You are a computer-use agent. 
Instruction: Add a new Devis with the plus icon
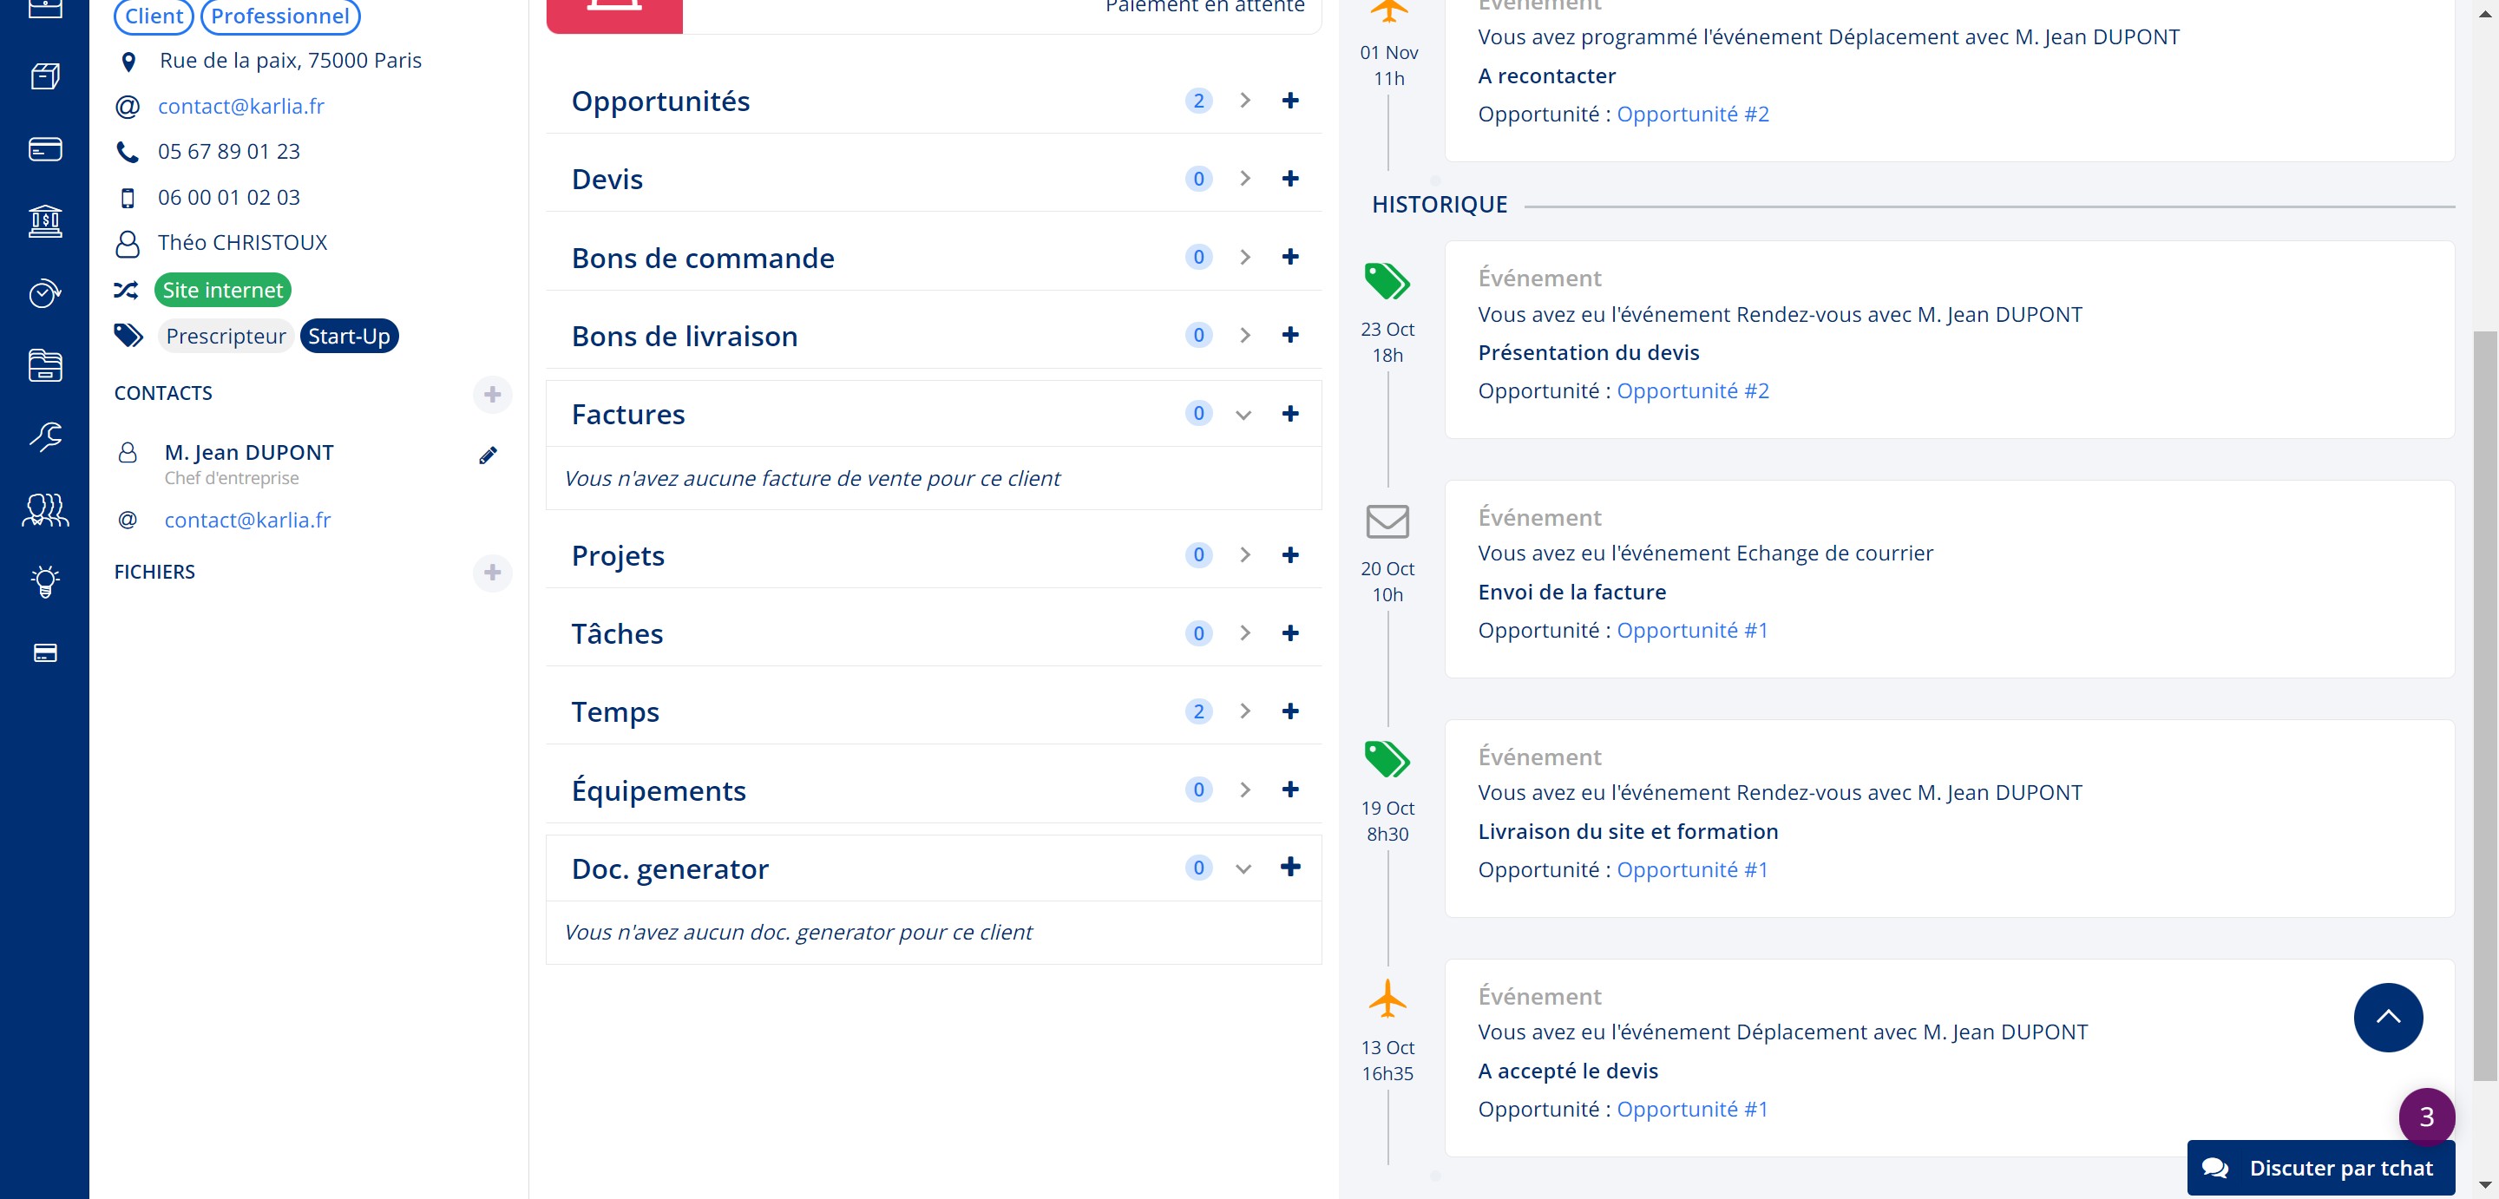point(1289,179)
